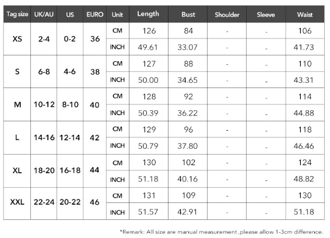Click the Tag size column header
Viewport: 330px width, 238px height.
[17, 15]
